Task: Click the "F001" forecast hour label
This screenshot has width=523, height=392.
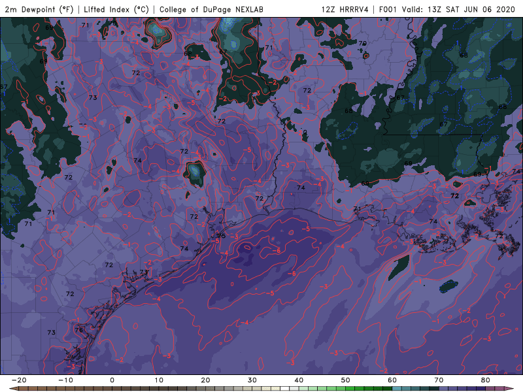Action: tap(388, 9)
